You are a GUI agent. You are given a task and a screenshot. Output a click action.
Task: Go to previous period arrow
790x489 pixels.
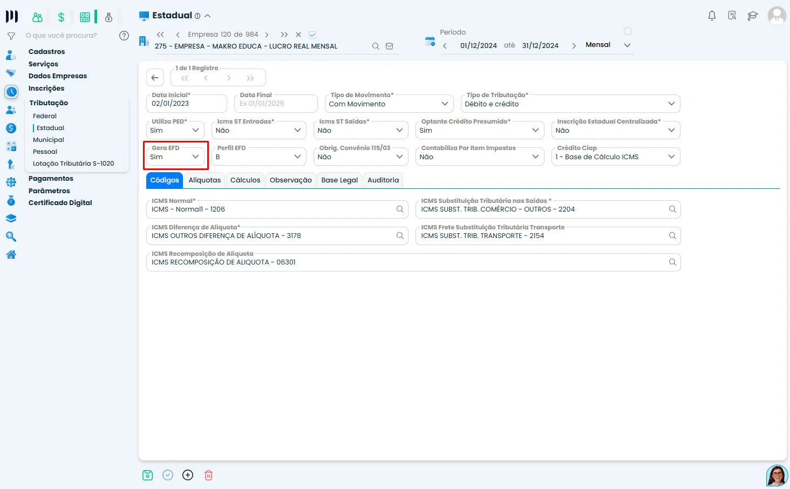tap(445, 46)
